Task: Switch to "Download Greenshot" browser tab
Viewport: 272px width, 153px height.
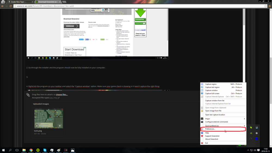Action: tap(48, 2)
